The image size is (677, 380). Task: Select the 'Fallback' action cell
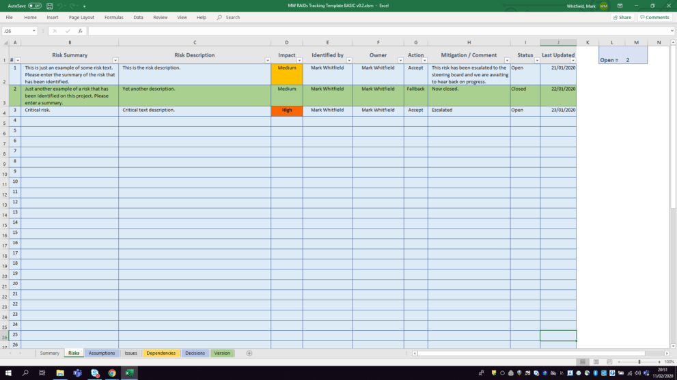[416, 96]
